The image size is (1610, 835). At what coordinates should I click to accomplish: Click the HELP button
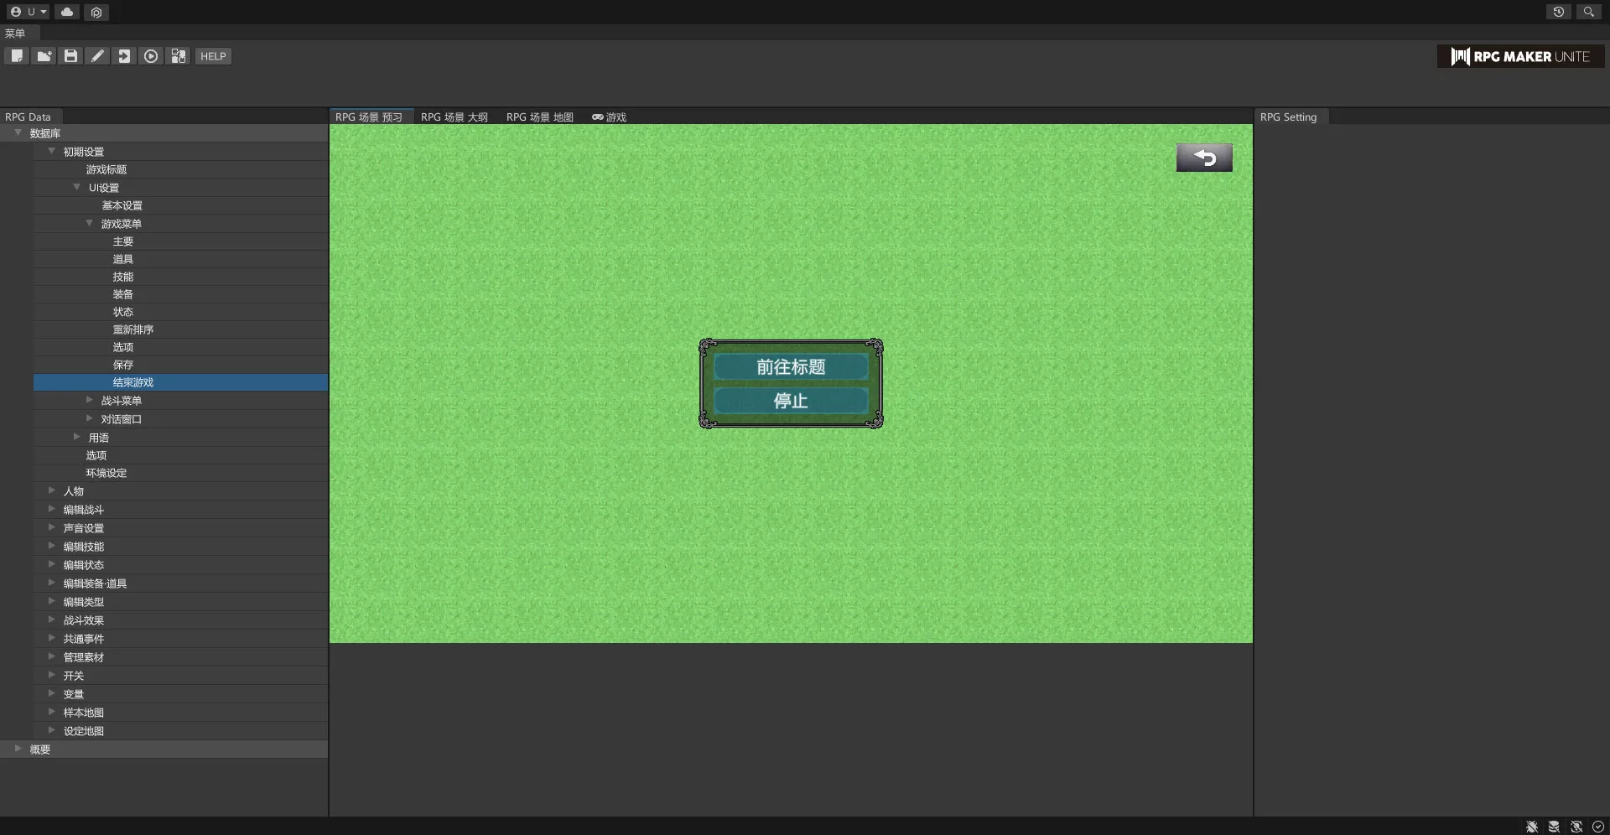(213, 56)
